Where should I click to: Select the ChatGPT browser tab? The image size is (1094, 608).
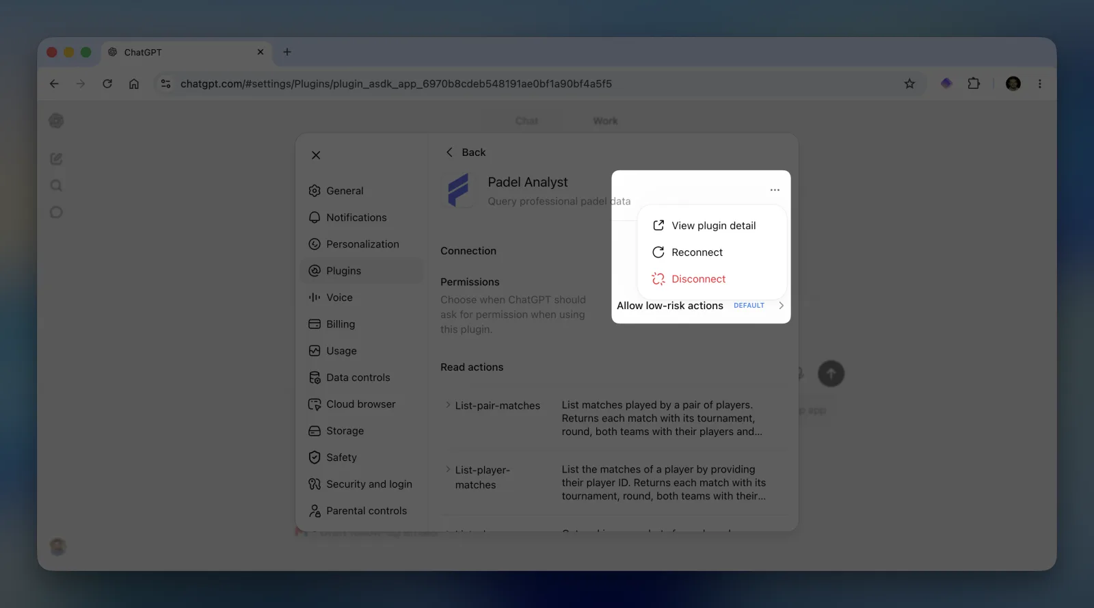pyautogui.click(x=186, y=52)
